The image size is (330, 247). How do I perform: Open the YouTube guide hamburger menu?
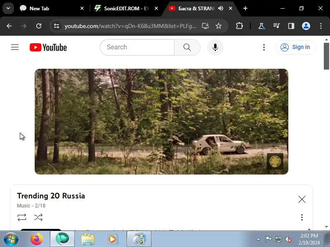(x=15, y=47)
